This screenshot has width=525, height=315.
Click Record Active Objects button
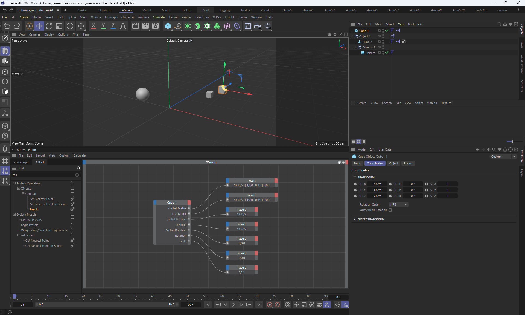point(270,305)
